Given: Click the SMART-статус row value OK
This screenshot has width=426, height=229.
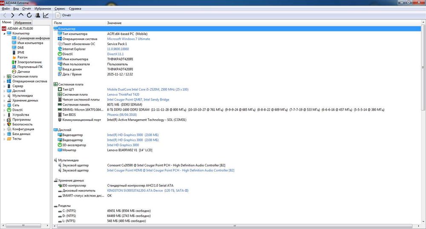Looking at the screenshot, I should (x=109, y=196).
